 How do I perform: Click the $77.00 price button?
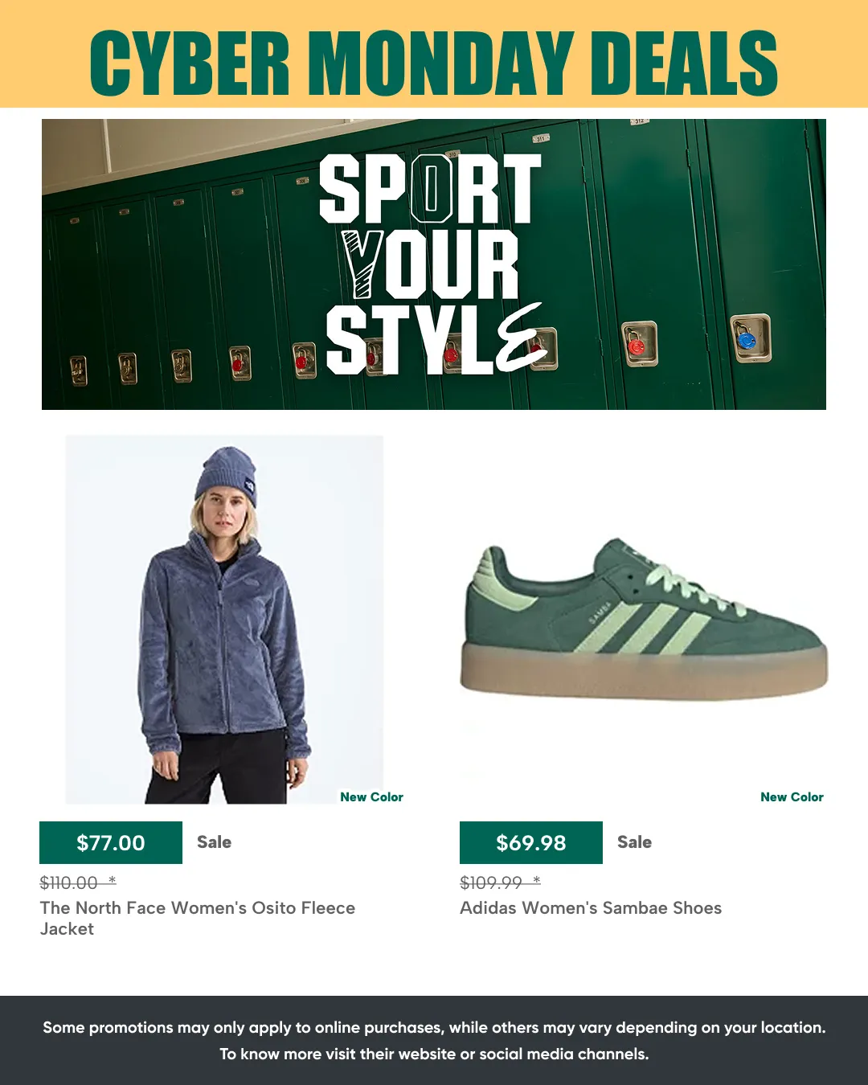pos(111,842)
